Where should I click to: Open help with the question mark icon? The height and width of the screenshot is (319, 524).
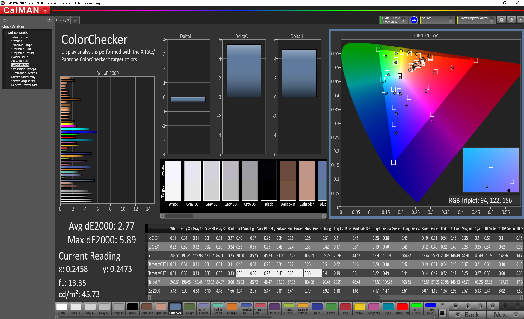511,20
